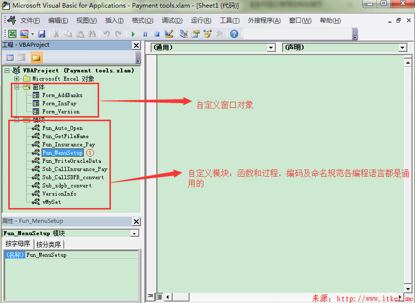Switch to the 按分类序 properties tab
The width and height of the screenshot is (415, 303).
(49, 244)
